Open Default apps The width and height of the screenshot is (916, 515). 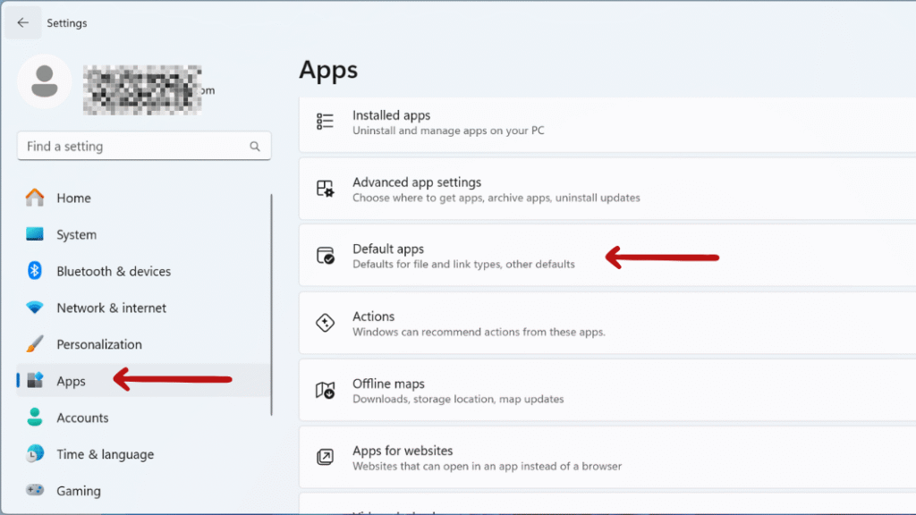tap(607, 256)
